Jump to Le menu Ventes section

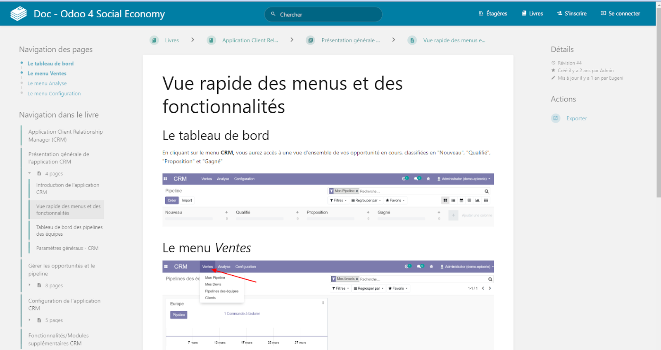[47, 73]
